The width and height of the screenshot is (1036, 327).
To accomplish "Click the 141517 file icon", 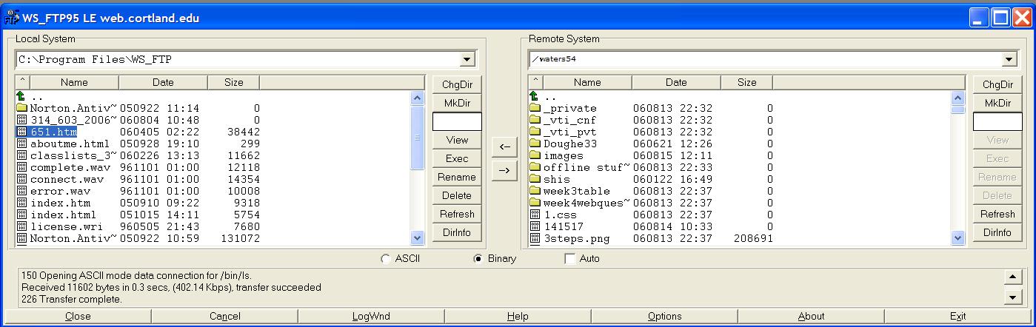I will pyautogui.click(x=535, y=226).
